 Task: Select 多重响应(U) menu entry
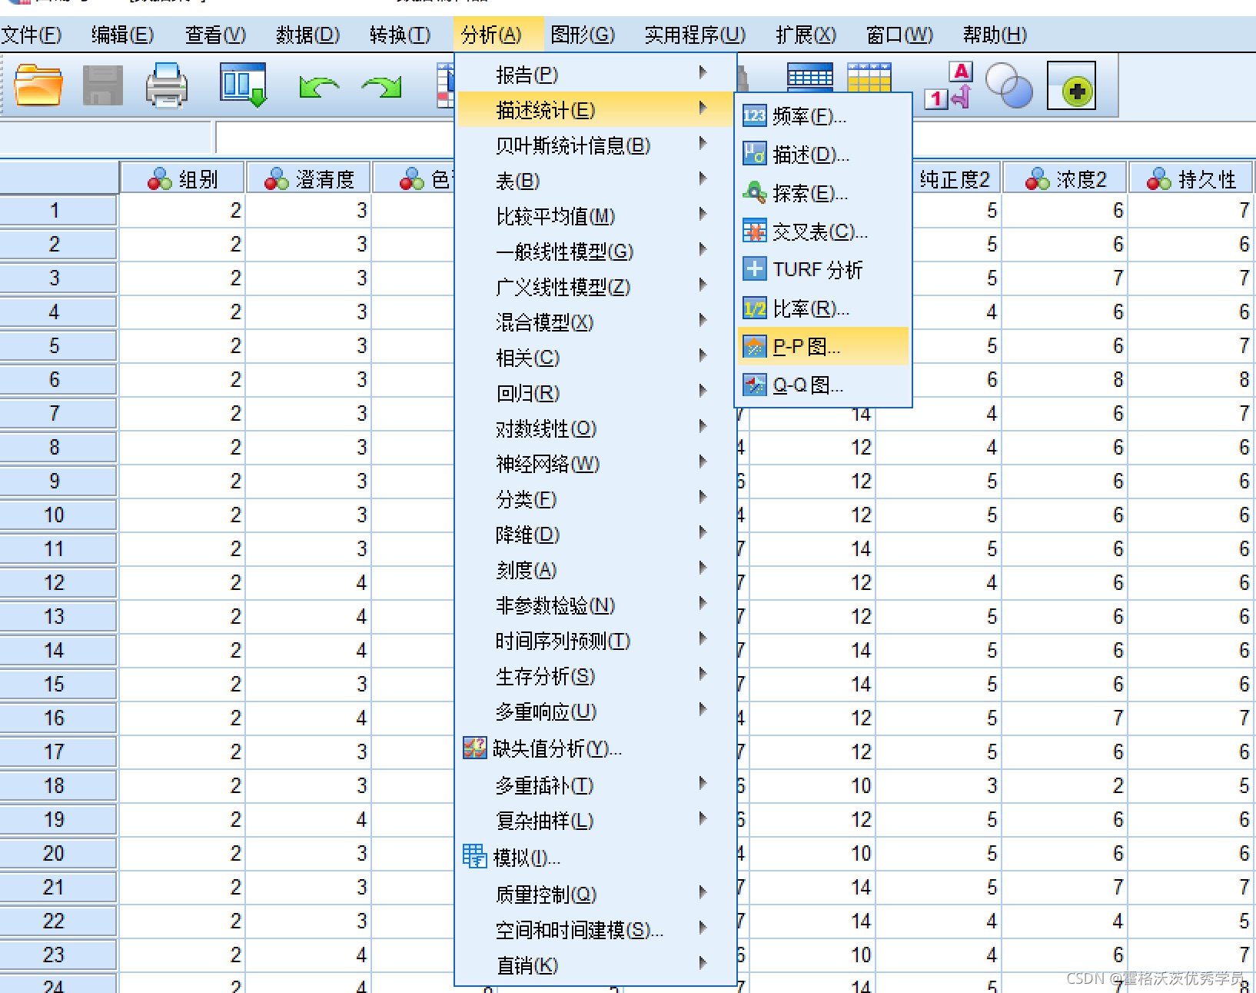coord(594,711)
